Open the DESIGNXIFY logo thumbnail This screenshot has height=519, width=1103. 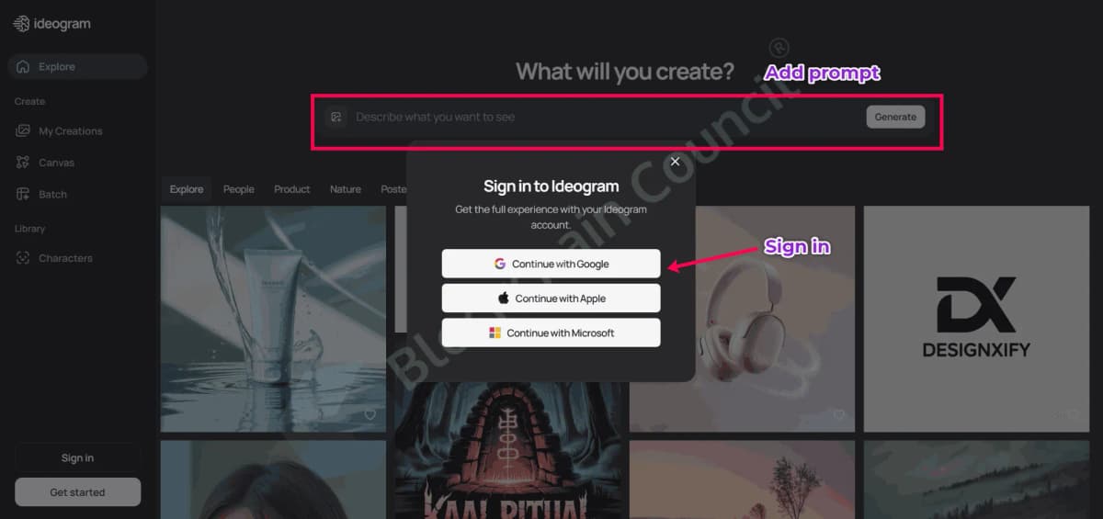[976, 318]
